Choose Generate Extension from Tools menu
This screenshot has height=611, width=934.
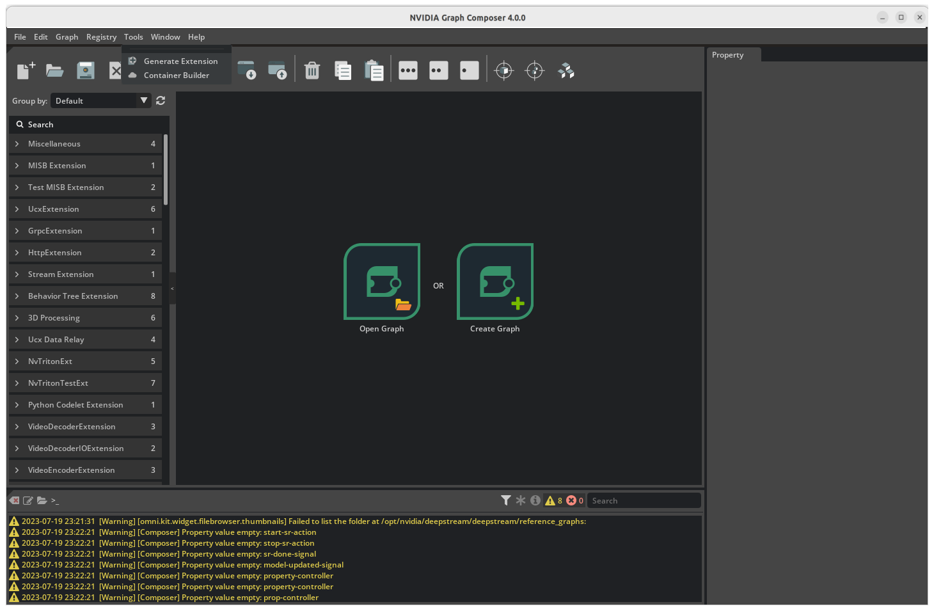coord(176,61)
